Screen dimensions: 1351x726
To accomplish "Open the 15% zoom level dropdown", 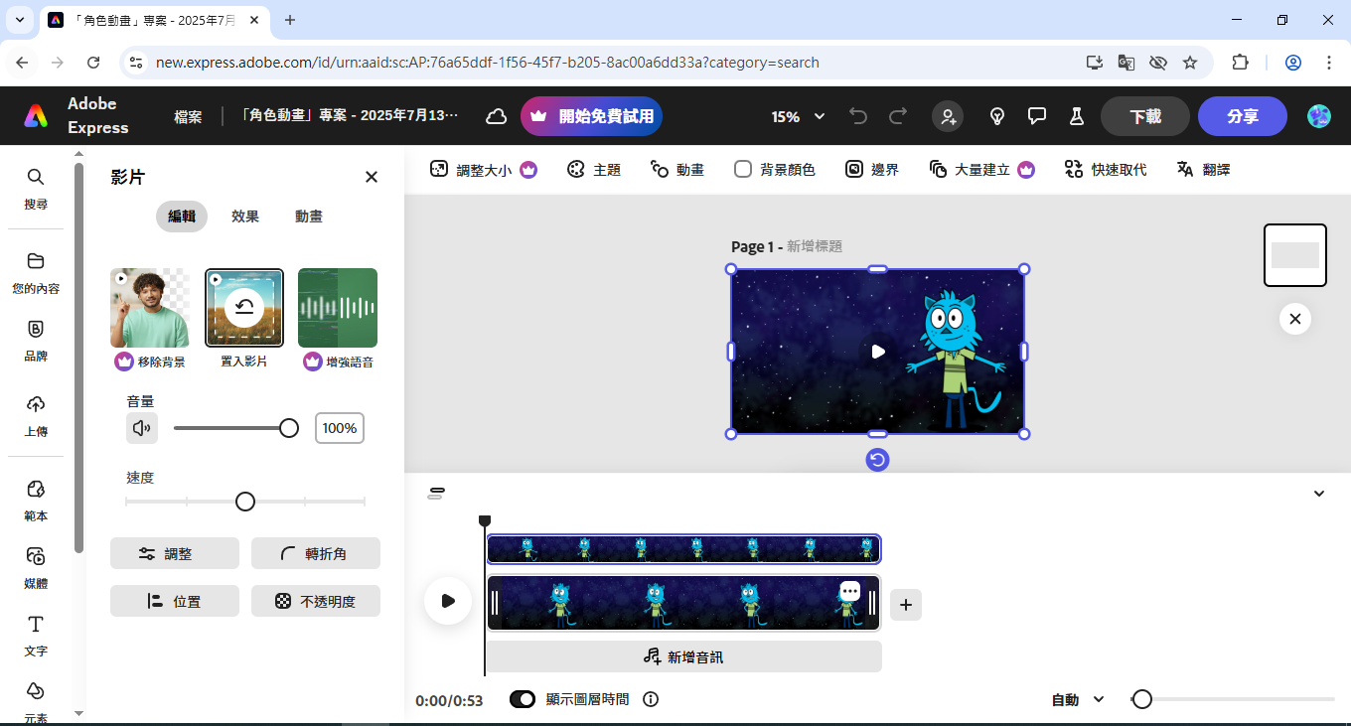I will (x=798, y=116).
